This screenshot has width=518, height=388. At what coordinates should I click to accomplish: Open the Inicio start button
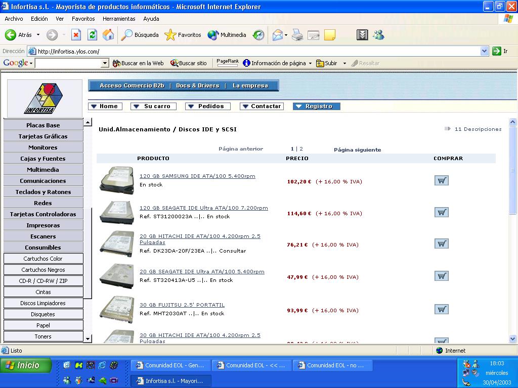[26, 365]
